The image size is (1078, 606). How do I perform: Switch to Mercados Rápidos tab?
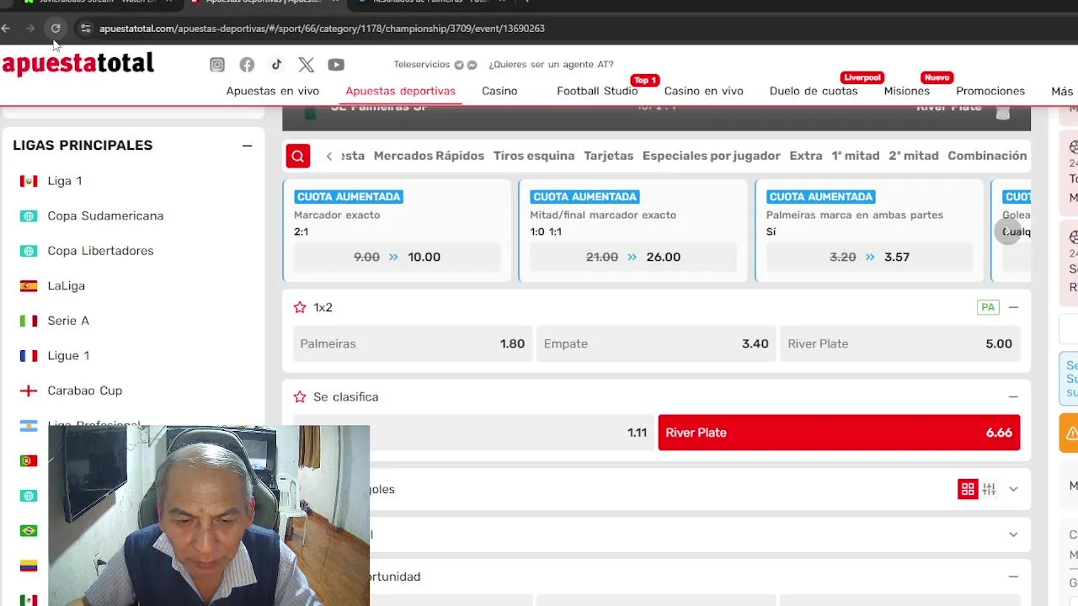click(429, 156)
